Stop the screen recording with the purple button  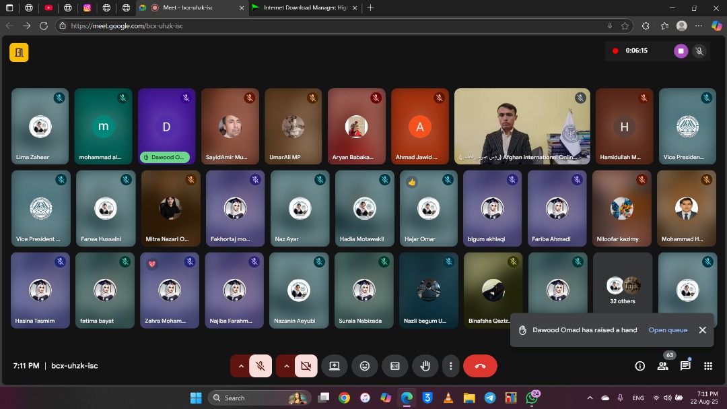pyautogui.click(x=681, y=51)
